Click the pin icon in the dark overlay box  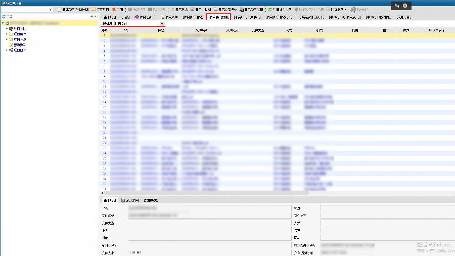pos(397,6)
